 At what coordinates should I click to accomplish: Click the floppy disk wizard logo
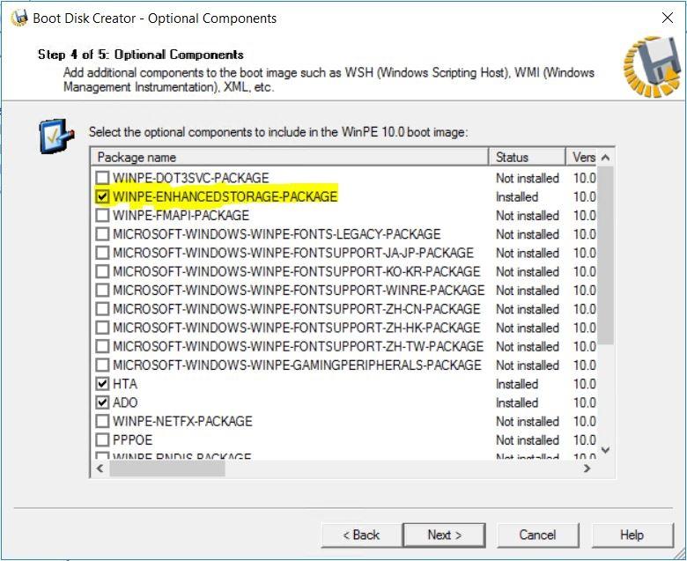click(652, 68)
